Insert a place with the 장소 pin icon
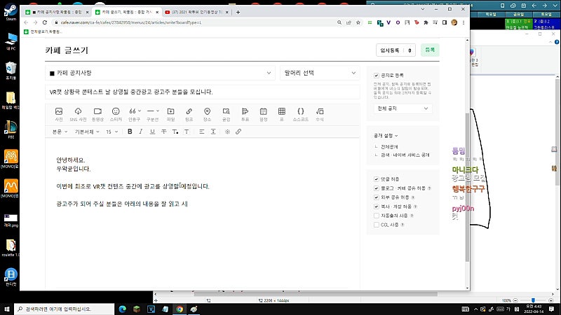This screenshot has height=315, width=561. point(207,114)
